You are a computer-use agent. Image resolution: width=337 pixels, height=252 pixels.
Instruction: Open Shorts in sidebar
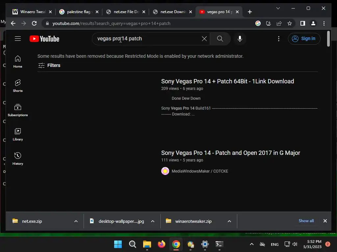18,86
